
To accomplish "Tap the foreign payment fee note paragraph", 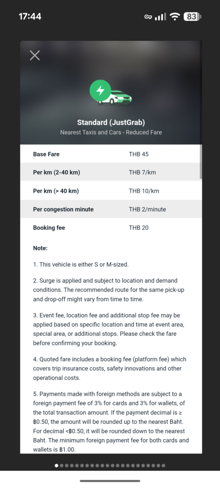I will coord(111,421).
